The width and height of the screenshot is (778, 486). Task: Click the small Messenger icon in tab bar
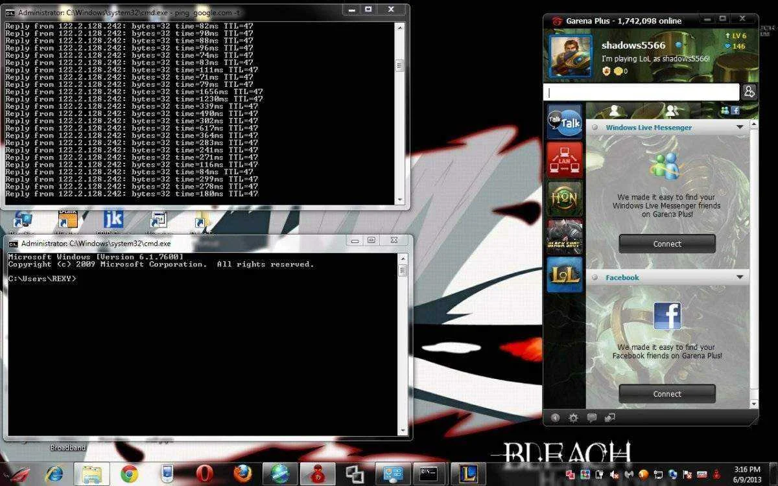coord(725,111)
